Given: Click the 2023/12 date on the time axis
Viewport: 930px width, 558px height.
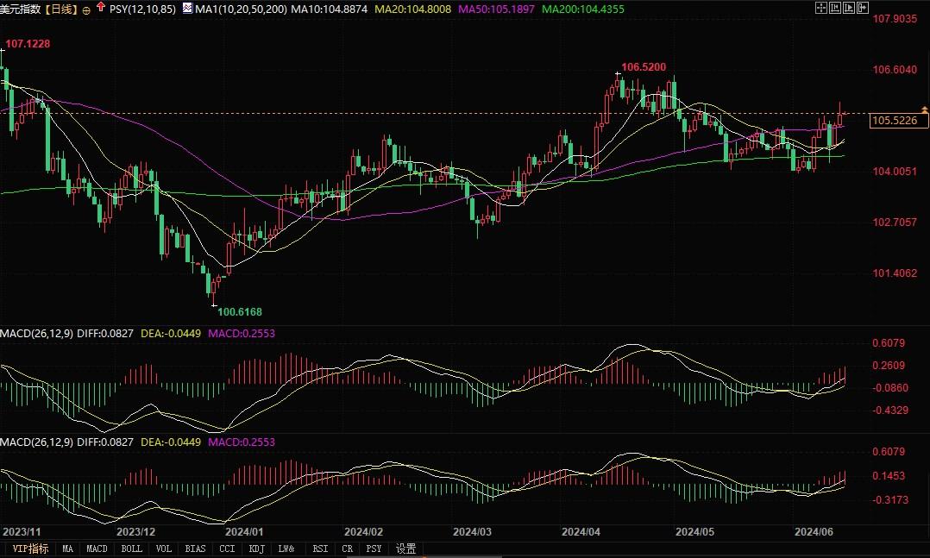Looking at the screenshot, I should pyautogui.click(x=135, y=532).
